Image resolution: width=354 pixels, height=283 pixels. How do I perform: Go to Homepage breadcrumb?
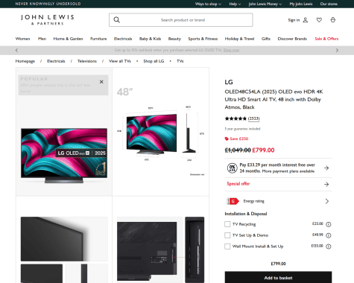pos(25,61)
